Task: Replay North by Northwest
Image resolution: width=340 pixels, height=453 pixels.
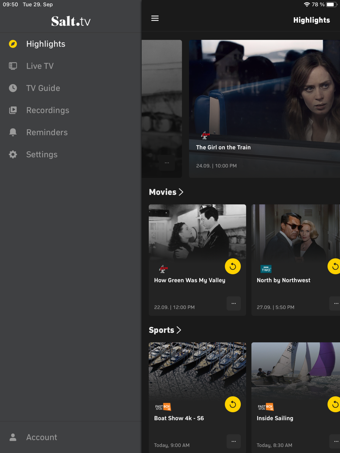Action: [335, 266]
